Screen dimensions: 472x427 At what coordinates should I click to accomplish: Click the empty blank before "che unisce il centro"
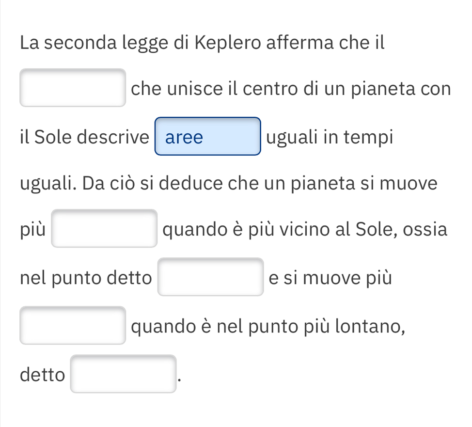click(73, 88)
